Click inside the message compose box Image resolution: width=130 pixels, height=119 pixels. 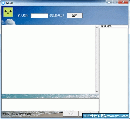tap(50, 105)
